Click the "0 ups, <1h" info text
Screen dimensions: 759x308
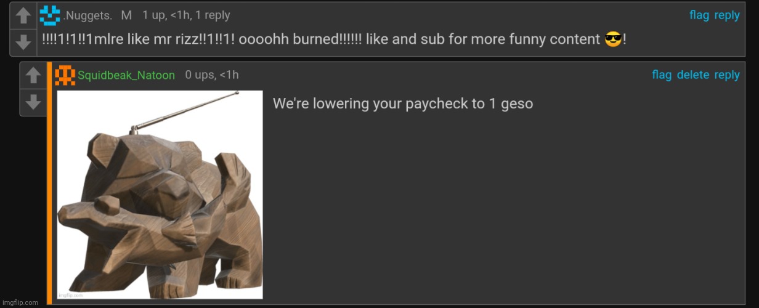coord(212,75)
